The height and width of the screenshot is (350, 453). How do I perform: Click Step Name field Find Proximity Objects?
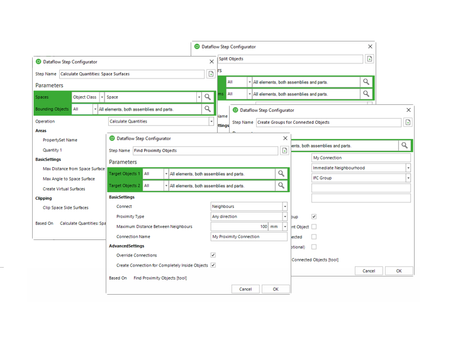click(x=205, y=151)
